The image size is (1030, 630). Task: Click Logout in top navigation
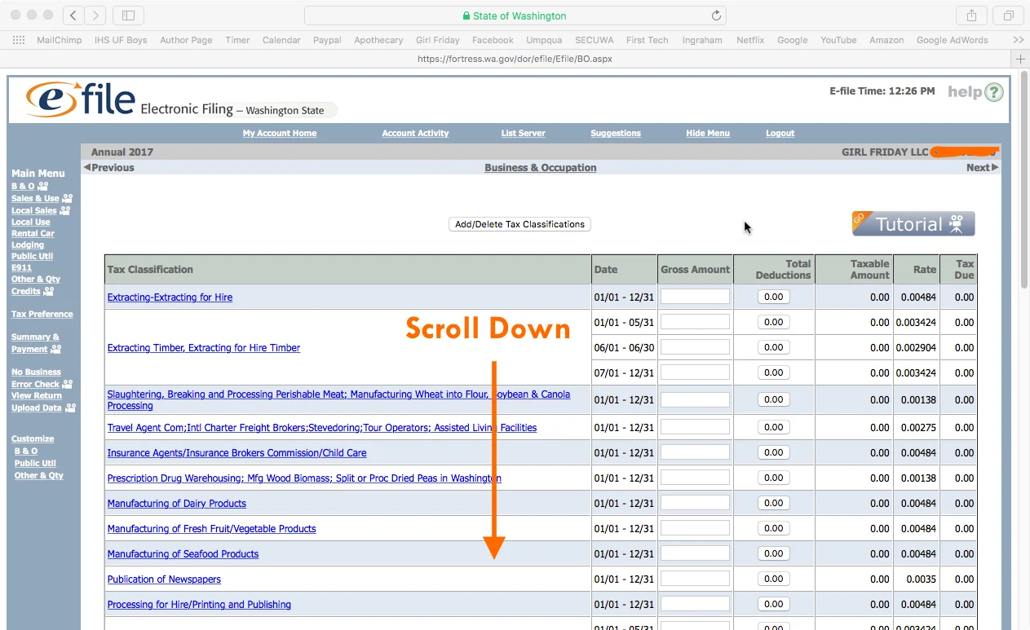point(780,134)
